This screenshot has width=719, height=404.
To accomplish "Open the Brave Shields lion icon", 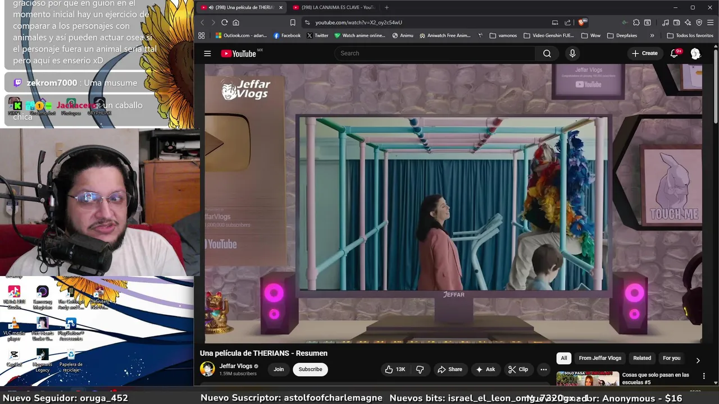I will click(x=581, y=22).
